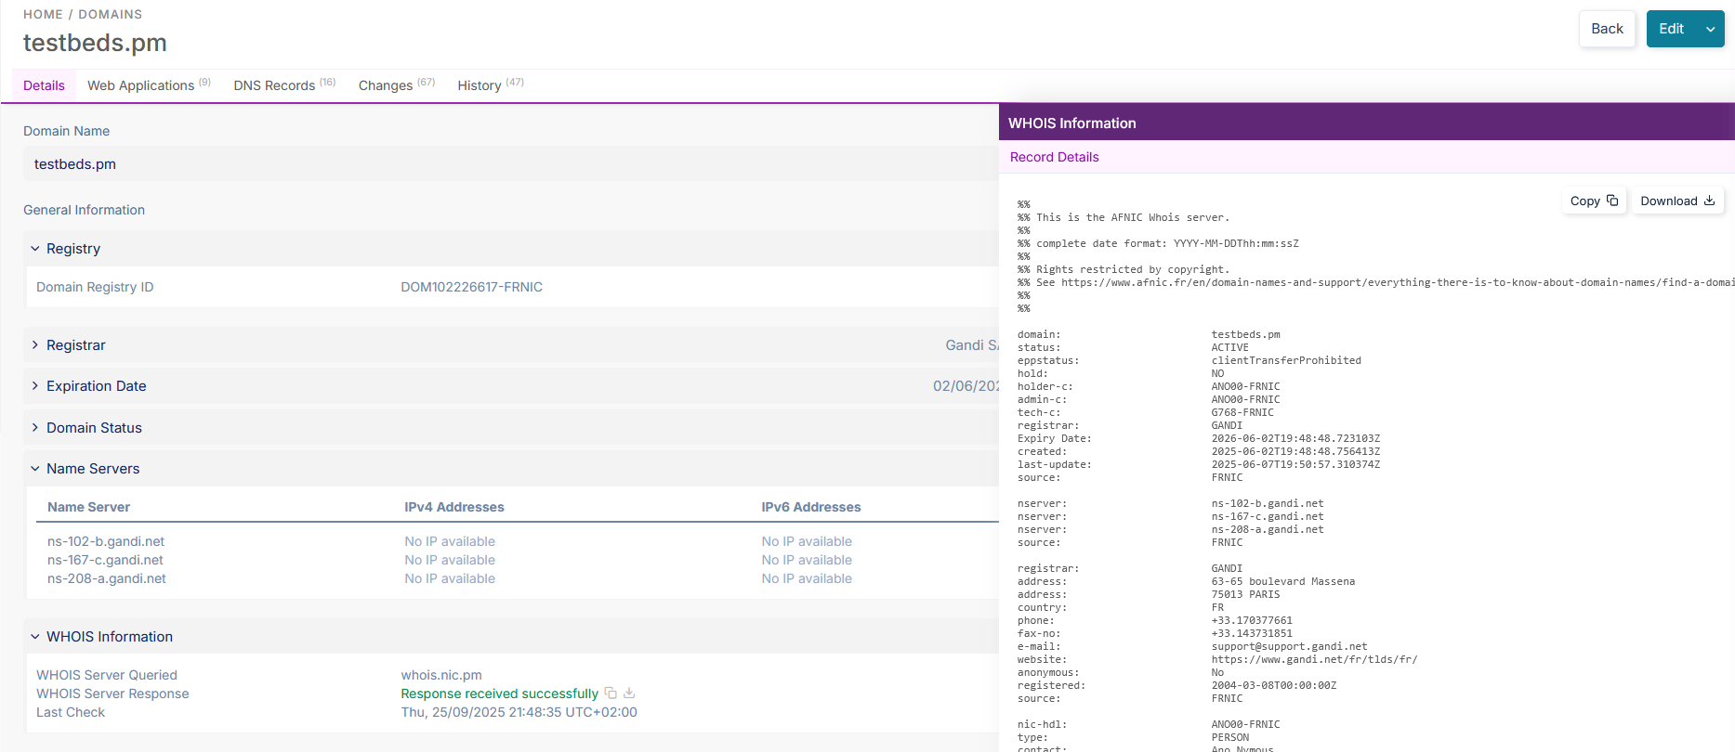This screenshot has height=752, width=1735.
Task: Expand the Registrar section
Action: coord(35,345)
